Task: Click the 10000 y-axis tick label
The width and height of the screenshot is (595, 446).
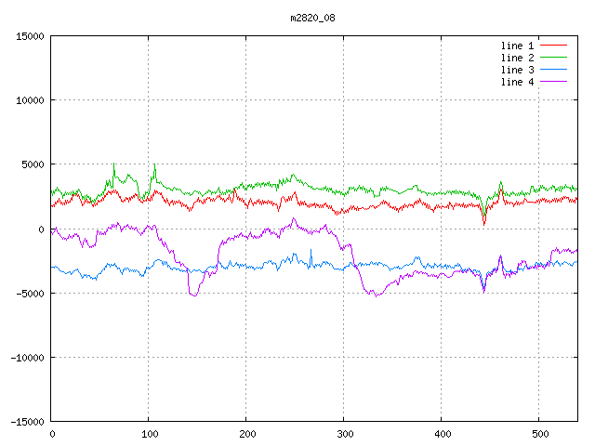Action: 30,100
